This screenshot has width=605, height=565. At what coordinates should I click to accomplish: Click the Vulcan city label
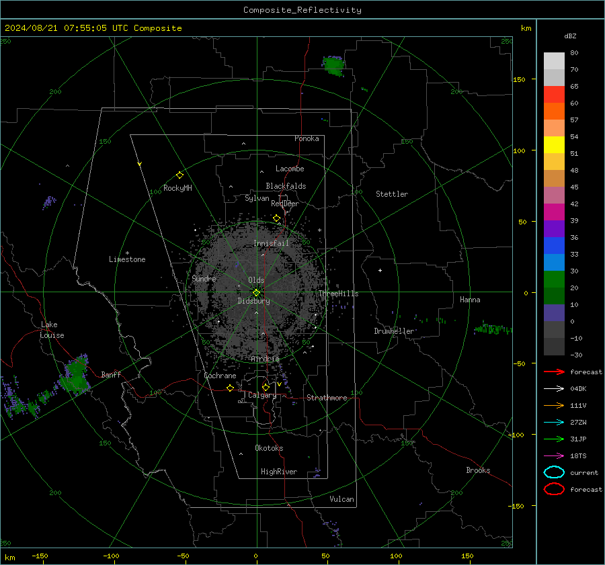click(x=342, y=499)
